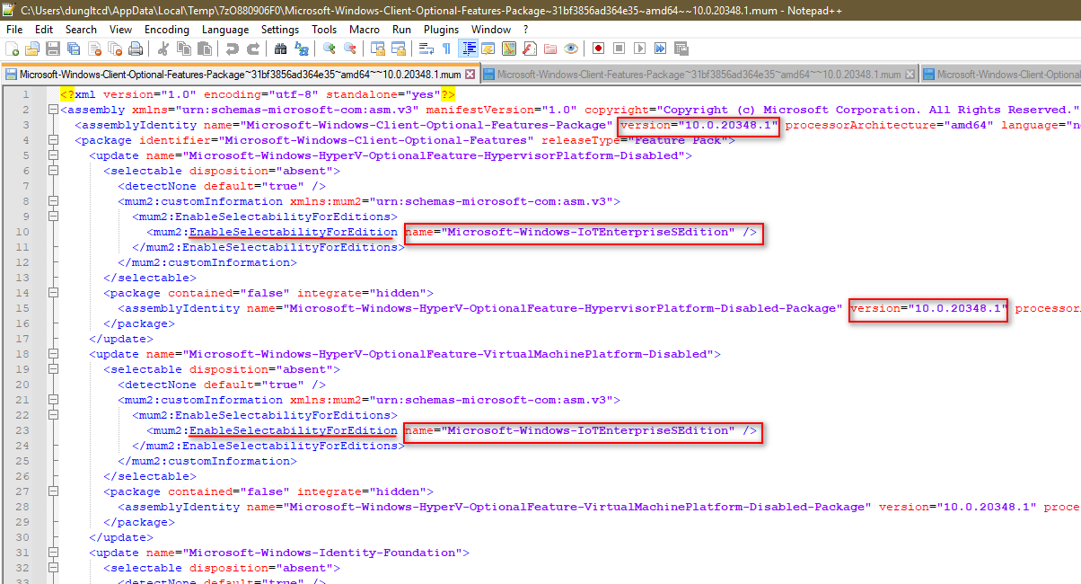Open the User Defined Language icon
Screen dimensions: 1081x584
click(488, 48)
